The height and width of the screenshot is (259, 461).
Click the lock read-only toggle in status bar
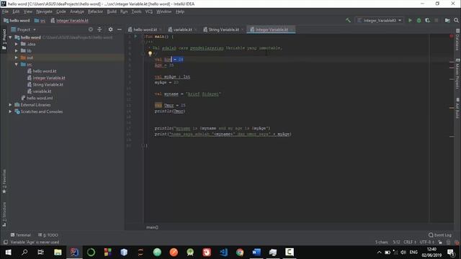(x=440, y=242)
